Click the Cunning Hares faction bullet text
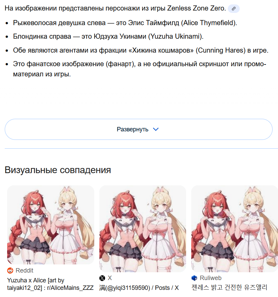Image resolution: width=278 pixels, height=297 pixels. (141, 50)
